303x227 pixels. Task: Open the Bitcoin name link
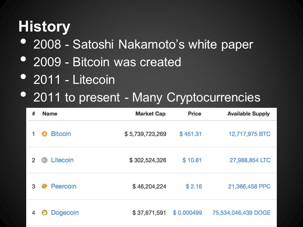[61, 134]
